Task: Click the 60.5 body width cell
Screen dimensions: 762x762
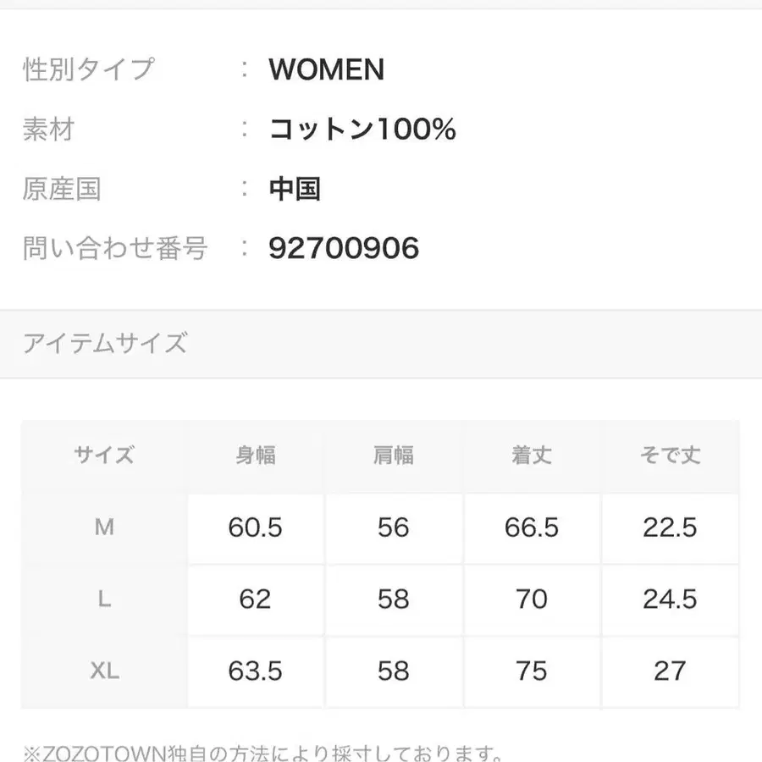Action: click(255, 527)
